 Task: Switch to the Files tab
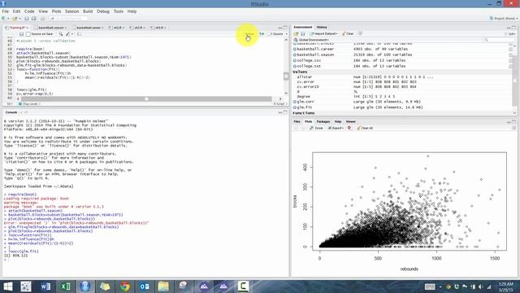coord(297,121)
